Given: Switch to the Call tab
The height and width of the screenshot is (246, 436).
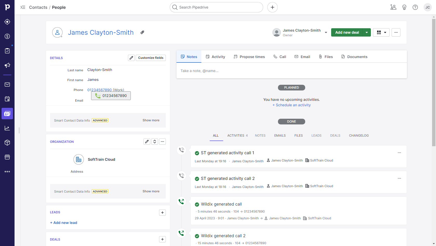Looking at the screenshot, I should (280, 57).
